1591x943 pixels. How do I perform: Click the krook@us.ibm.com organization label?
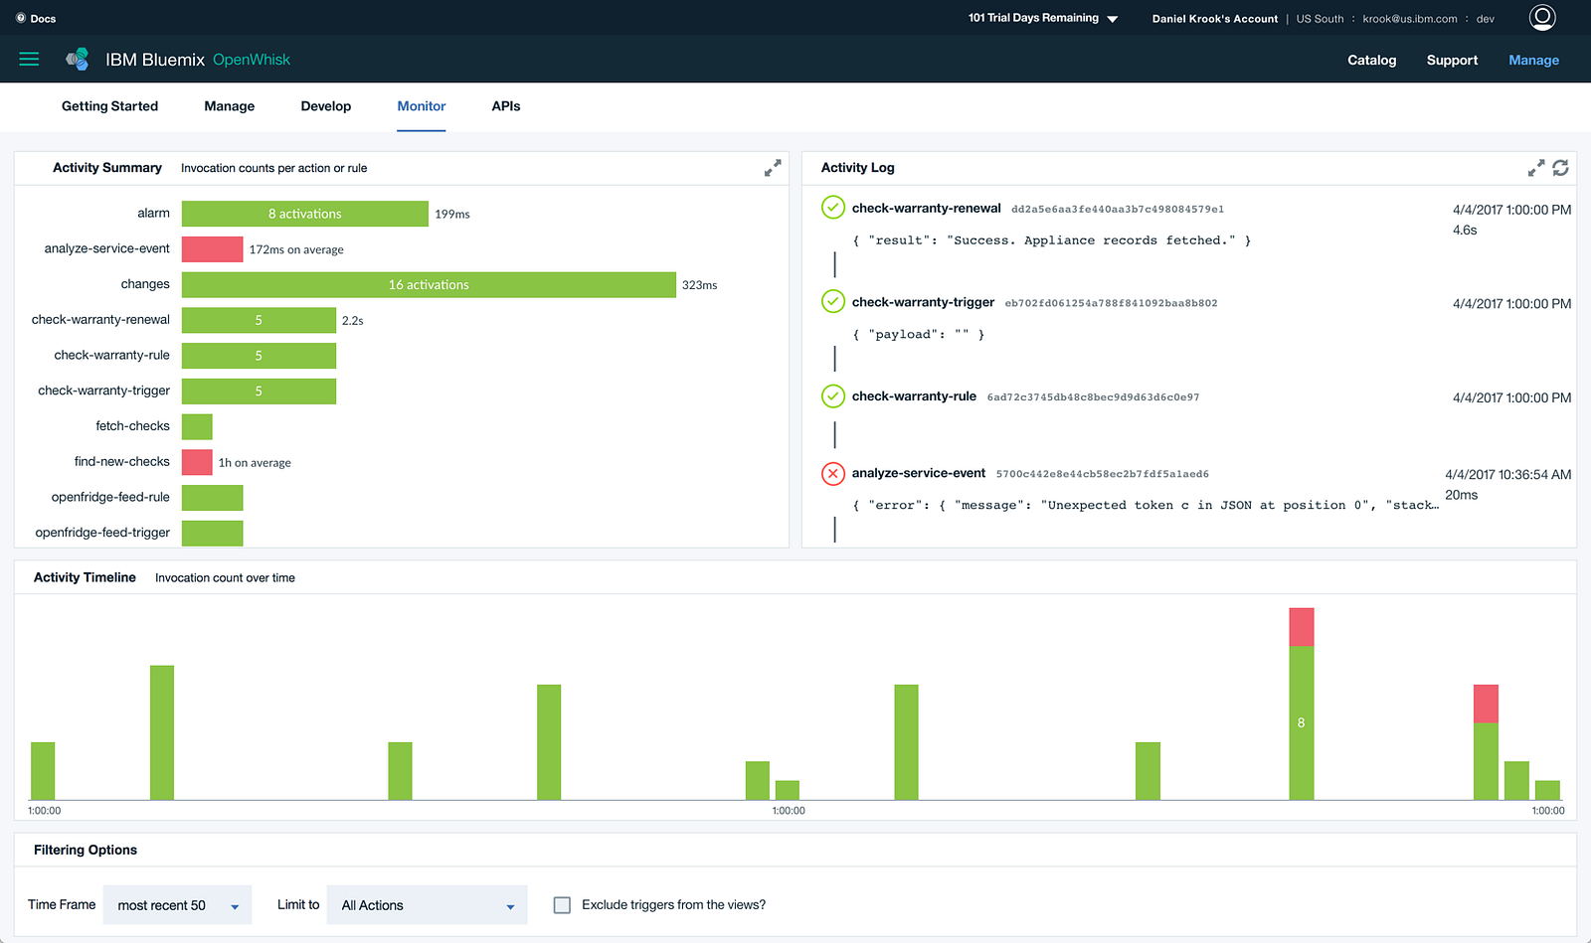click(1410, 19)
